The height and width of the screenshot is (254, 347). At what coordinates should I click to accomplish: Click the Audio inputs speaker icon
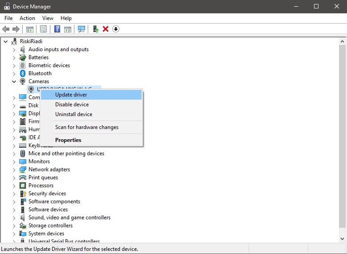(23, 49)
